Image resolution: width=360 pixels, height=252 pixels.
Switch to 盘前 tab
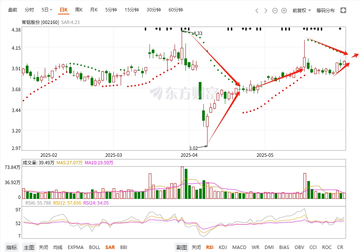point(13,9)
